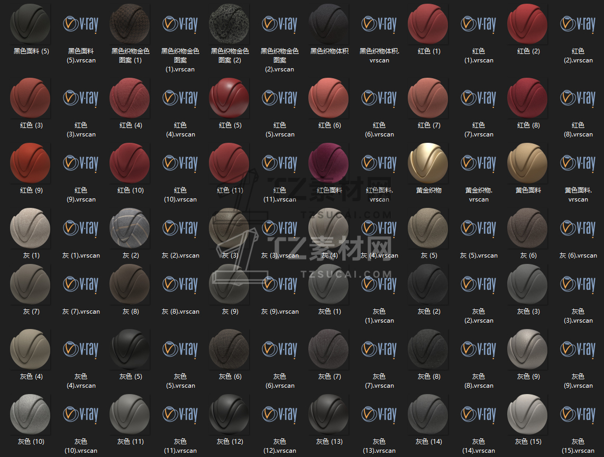The image size is (604, 457).
Task: Select the 红色 (10) sphere thumbnail
Action: [x=130, y=163]
